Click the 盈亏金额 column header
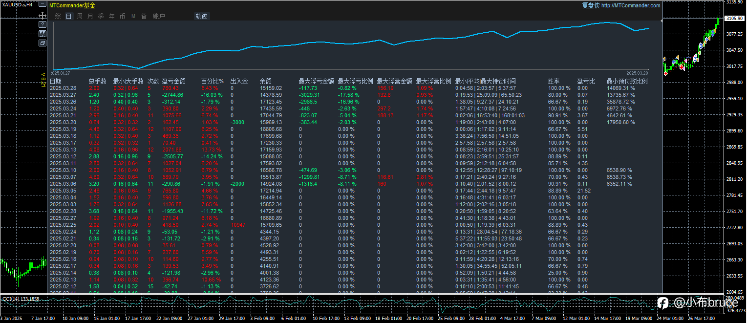The width and height of the screenshot is (747, 323). tap(174, 81)
